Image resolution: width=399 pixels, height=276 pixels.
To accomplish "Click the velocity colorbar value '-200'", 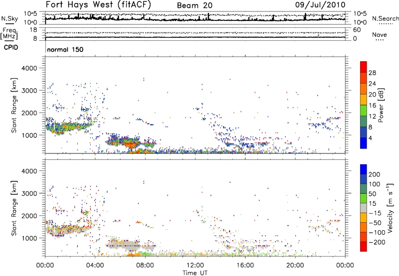I will tap(377, 242).
